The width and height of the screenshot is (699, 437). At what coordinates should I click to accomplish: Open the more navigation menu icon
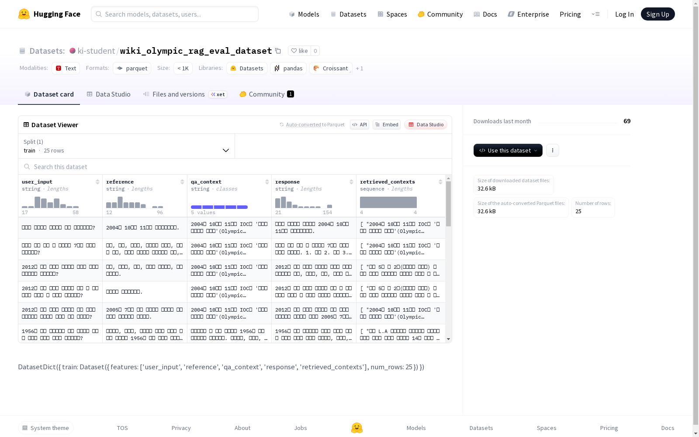[595, 14]
